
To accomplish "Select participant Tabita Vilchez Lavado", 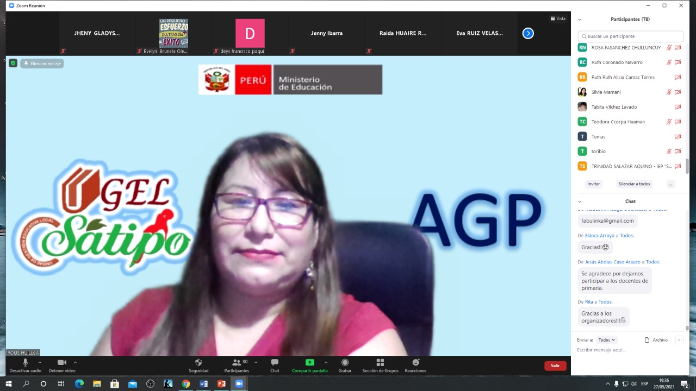I will (630, 107).
